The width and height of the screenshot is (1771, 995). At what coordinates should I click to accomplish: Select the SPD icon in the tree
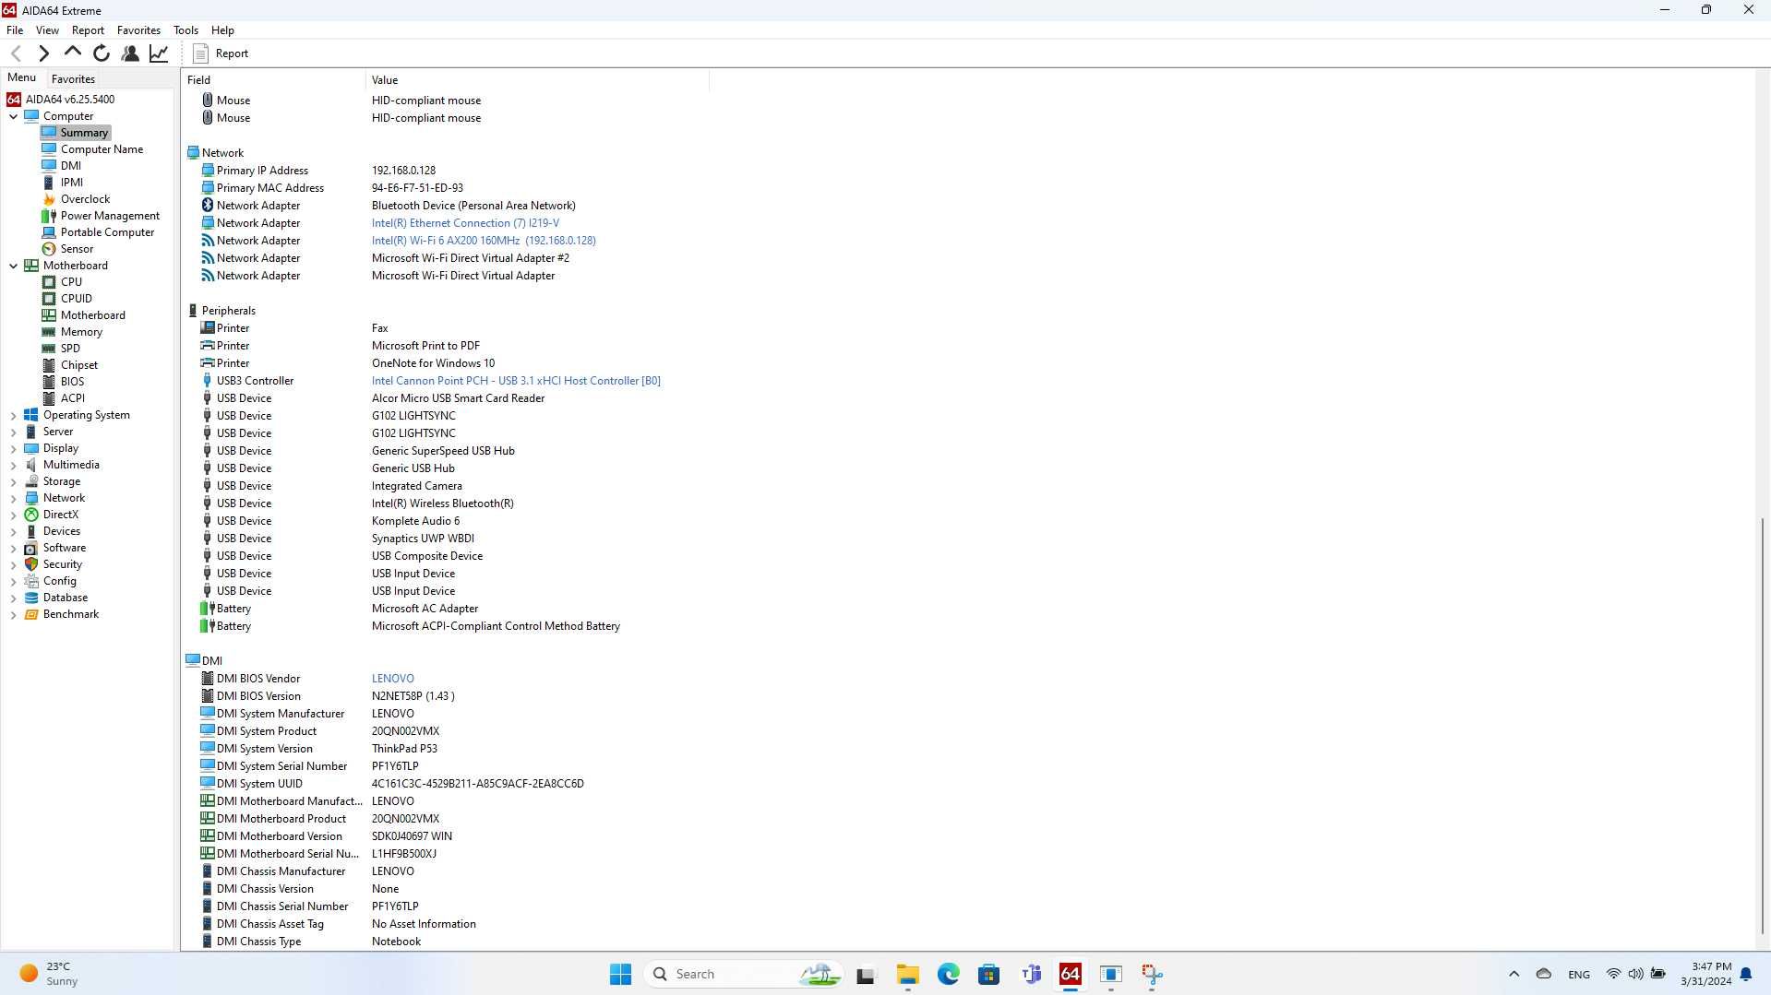49,349
